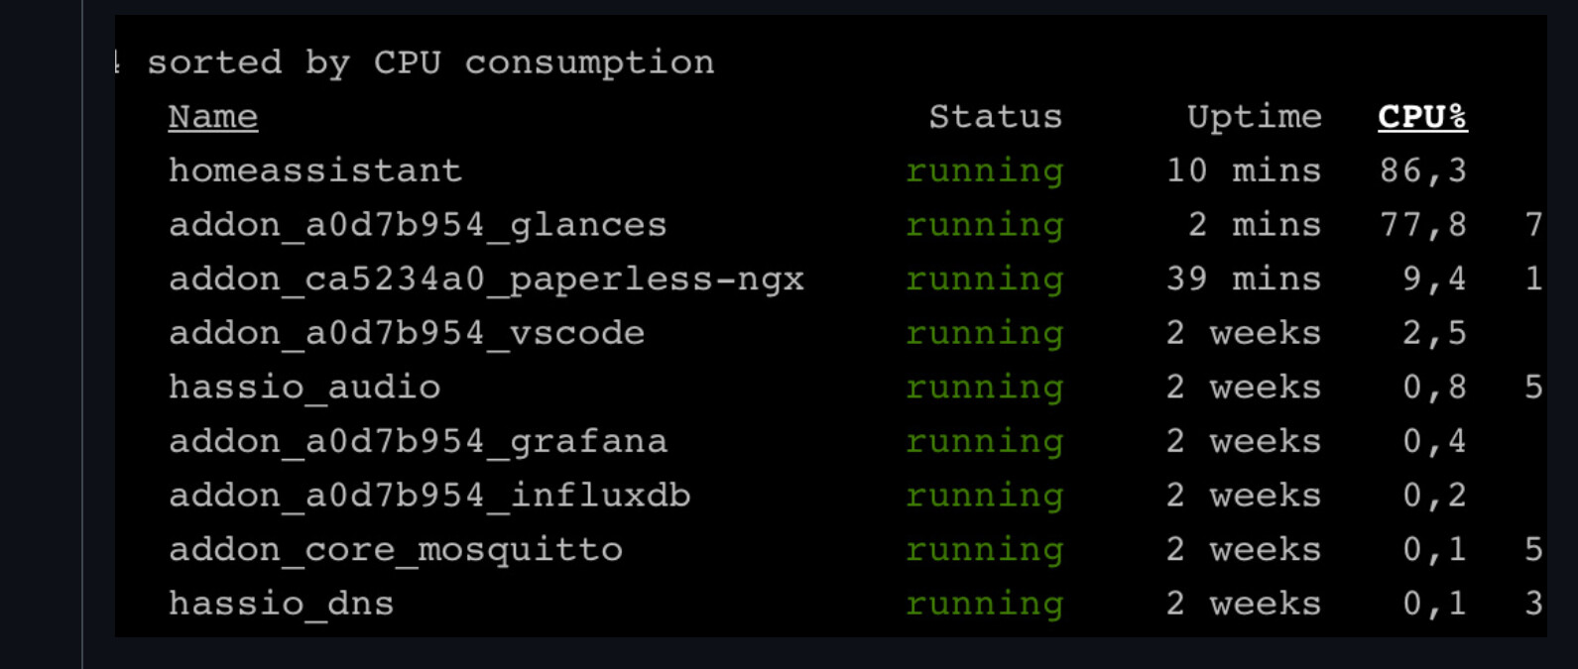Click the 77,8 CPU value for glances

1422,225
